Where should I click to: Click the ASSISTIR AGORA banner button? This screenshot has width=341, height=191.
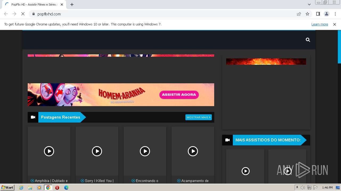(x=179, y=95)
